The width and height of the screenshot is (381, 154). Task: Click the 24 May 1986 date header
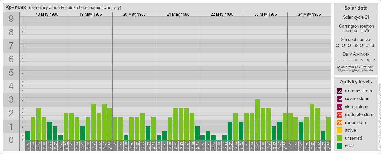pyautogui.click(x=309, y=14)
